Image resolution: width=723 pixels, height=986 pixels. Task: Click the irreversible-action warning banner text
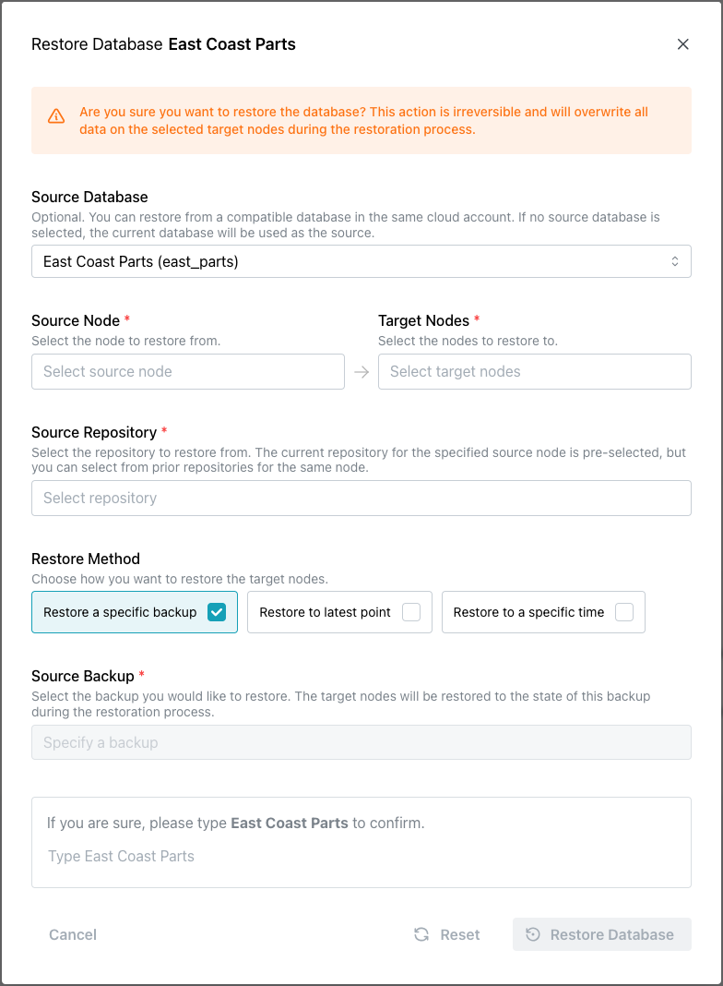coord(363,121)
